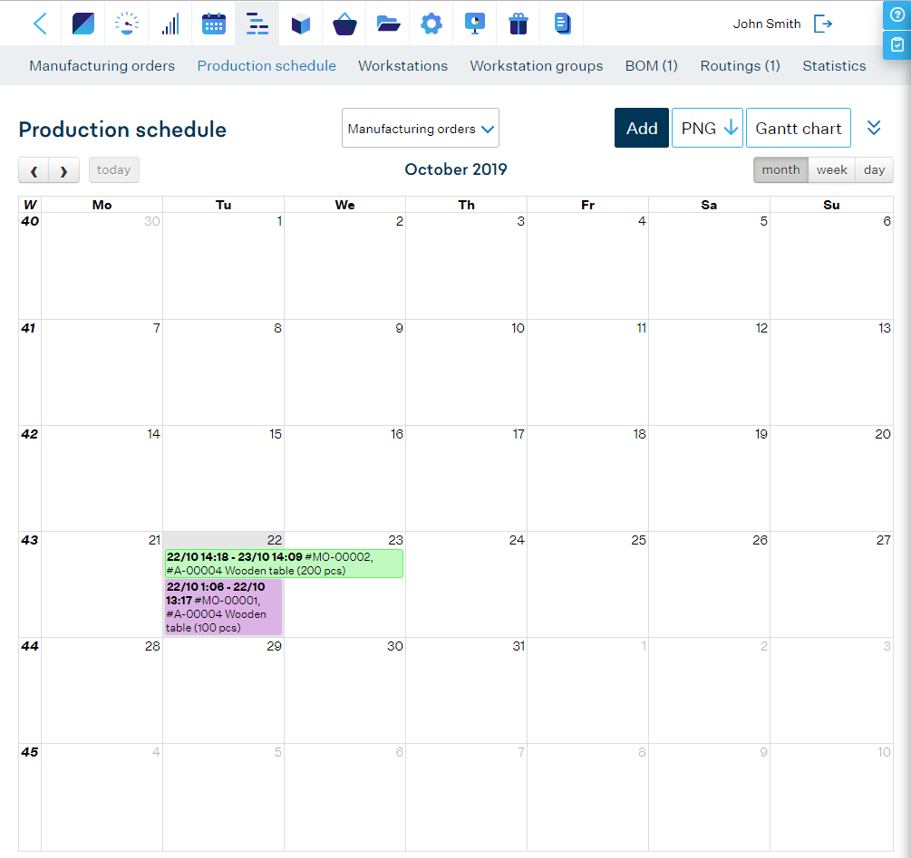Click week number 43
Screen dimensions: 911x858
point(30,540)
